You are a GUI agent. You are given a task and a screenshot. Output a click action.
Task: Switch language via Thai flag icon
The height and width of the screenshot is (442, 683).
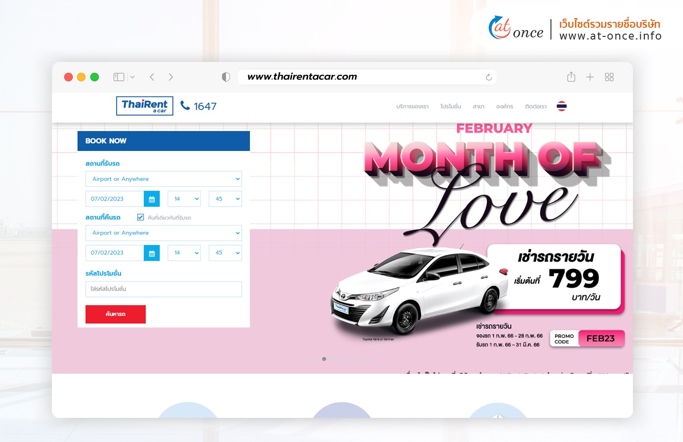tap(562, 106)
